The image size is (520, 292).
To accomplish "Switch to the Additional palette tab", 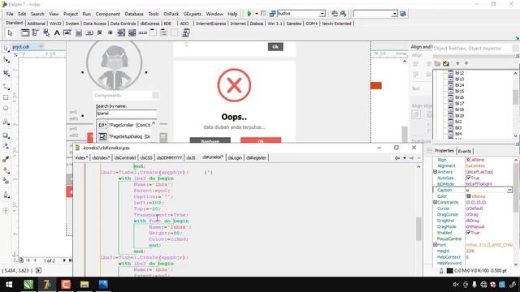I will [x=36, y=24].
